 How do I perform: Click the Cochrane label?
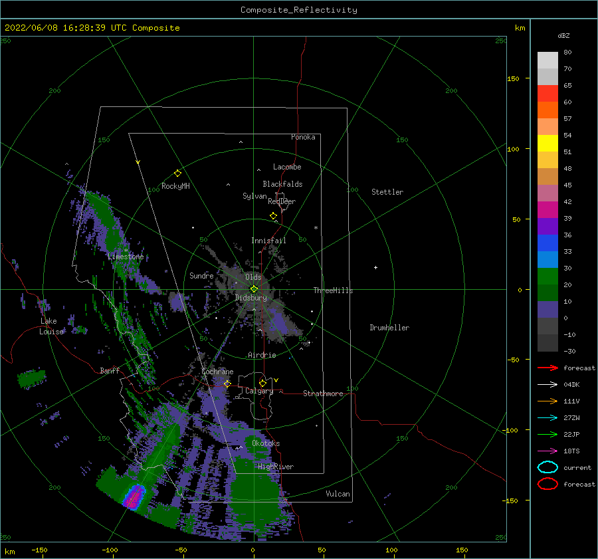click(217, 372)
